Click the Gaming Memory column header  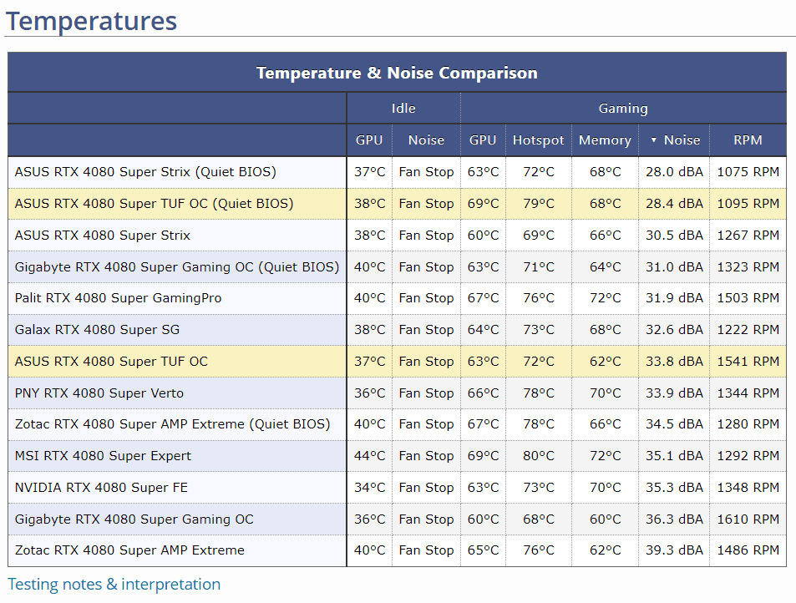pos(605,140)
